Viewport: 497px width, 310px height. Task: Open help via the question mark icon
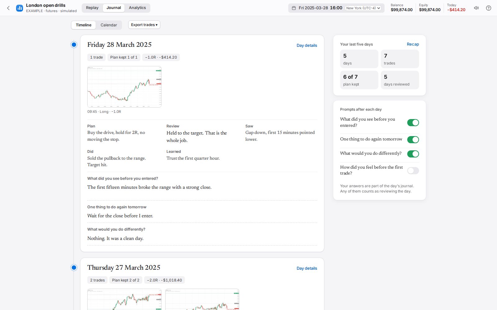click(489, 8)
